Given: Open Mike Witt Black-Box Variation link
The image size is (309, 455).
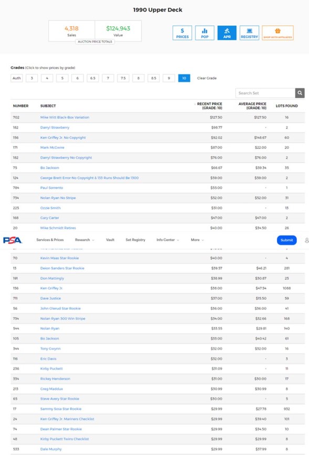Looking at the screenshot, I should click(x=65, y=117).
